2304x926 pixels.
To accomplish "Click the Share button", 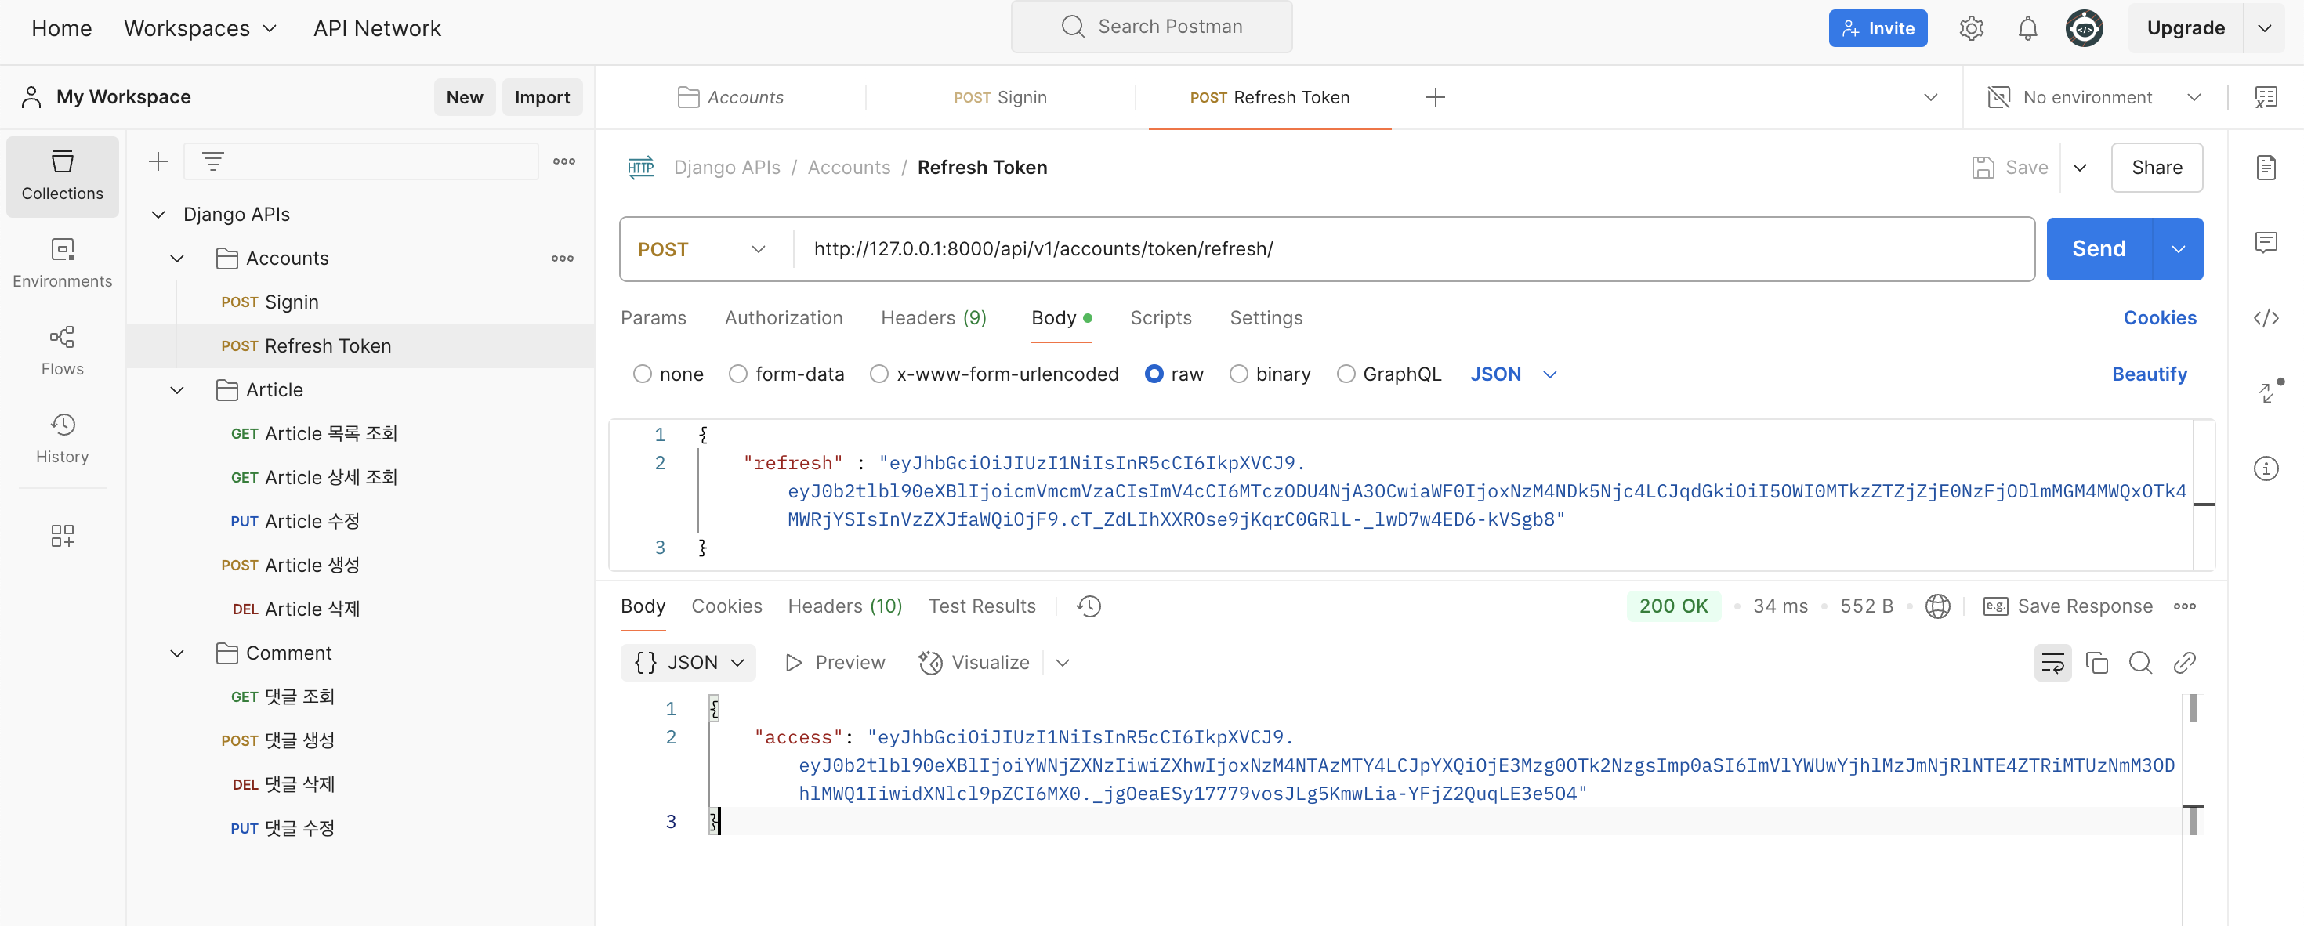I will (x=2157, y=167).
